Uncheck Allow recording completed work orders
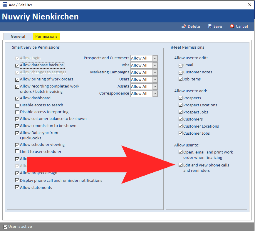This screenshot has width=255, height=231. tap(17, 87)
